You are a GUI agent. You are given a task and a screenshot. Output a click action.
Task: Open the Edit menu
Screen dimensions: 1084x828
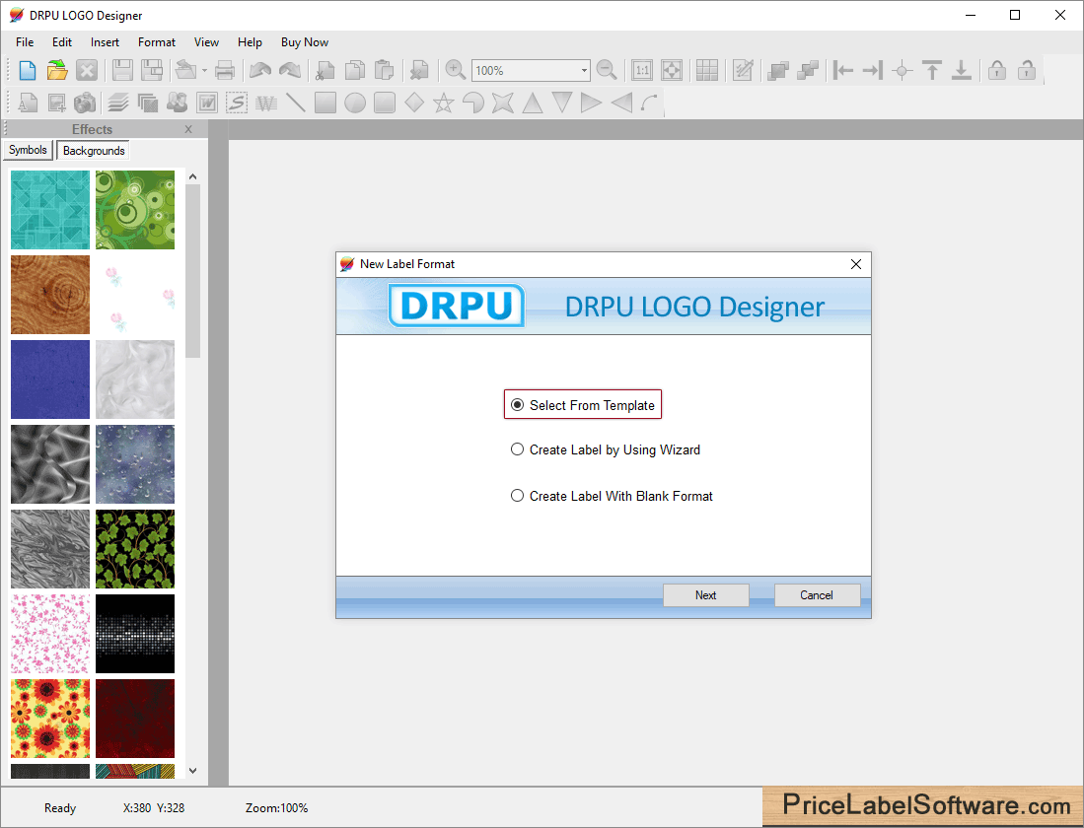pyautogui.click(x=62, y=42)
